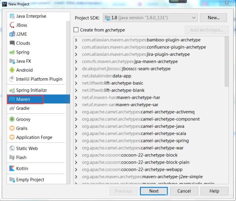This screenshot has height=201, width=236.
Task: Select maven-archetype-j2ee-simple row
Action: pos(149,177)
